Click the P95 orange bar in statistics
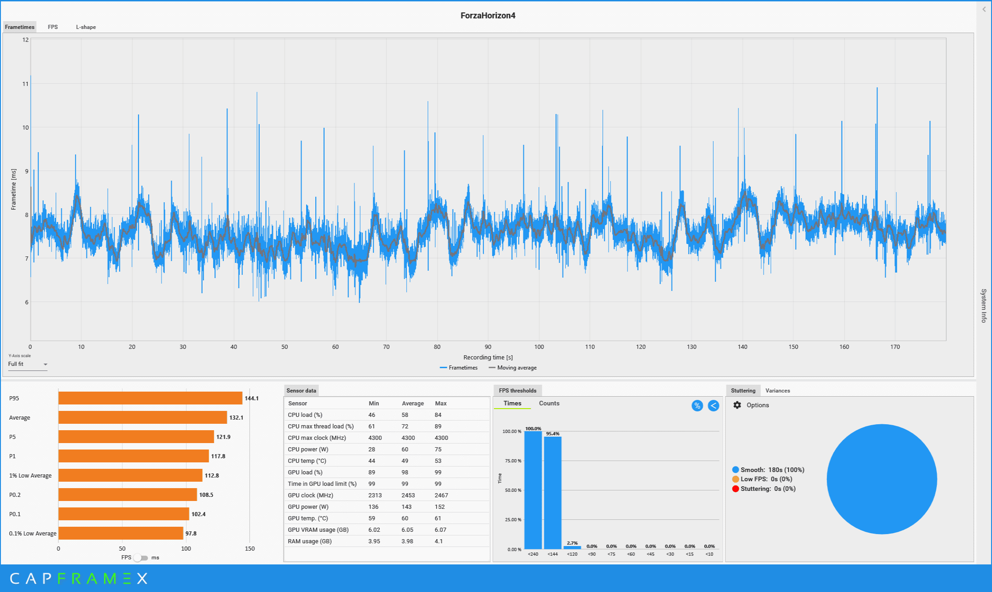Screen dimensions: 992x592 [x=150, y=398]
